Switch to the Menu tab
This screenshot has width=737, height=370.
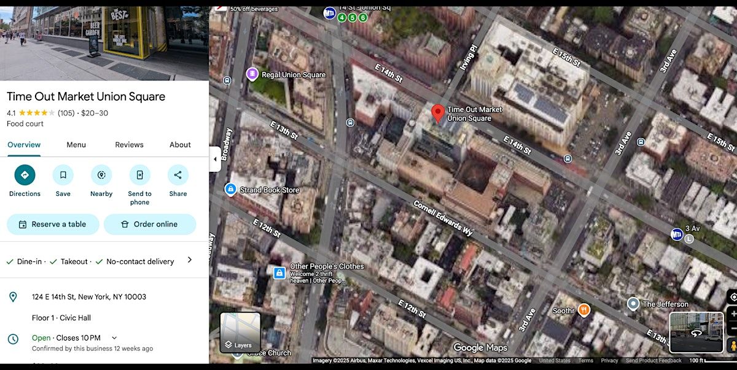(76, 145)
